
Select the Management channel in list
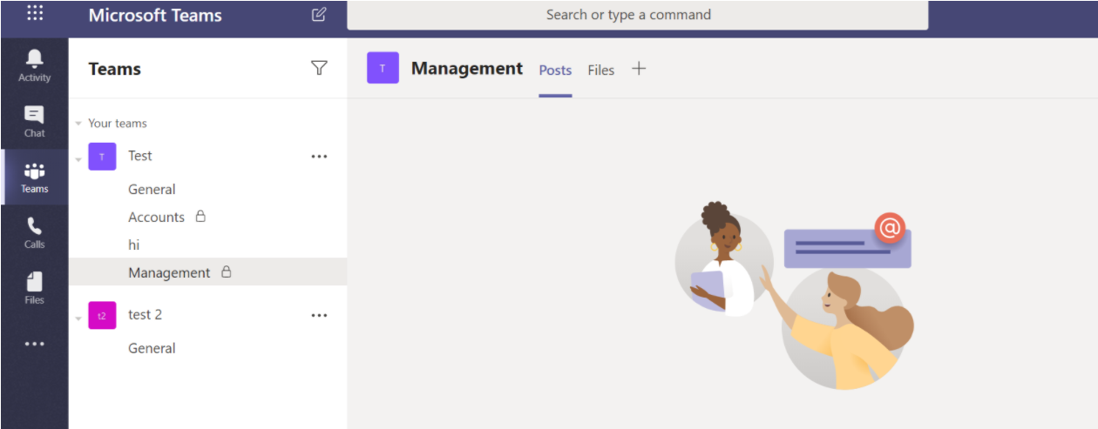207,272
